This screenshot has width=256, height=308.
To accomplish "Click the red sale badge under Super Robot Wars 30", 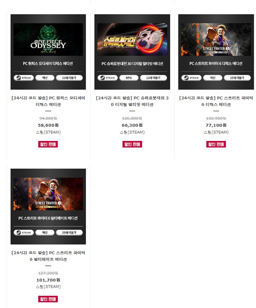I will (x=132, y=144).
